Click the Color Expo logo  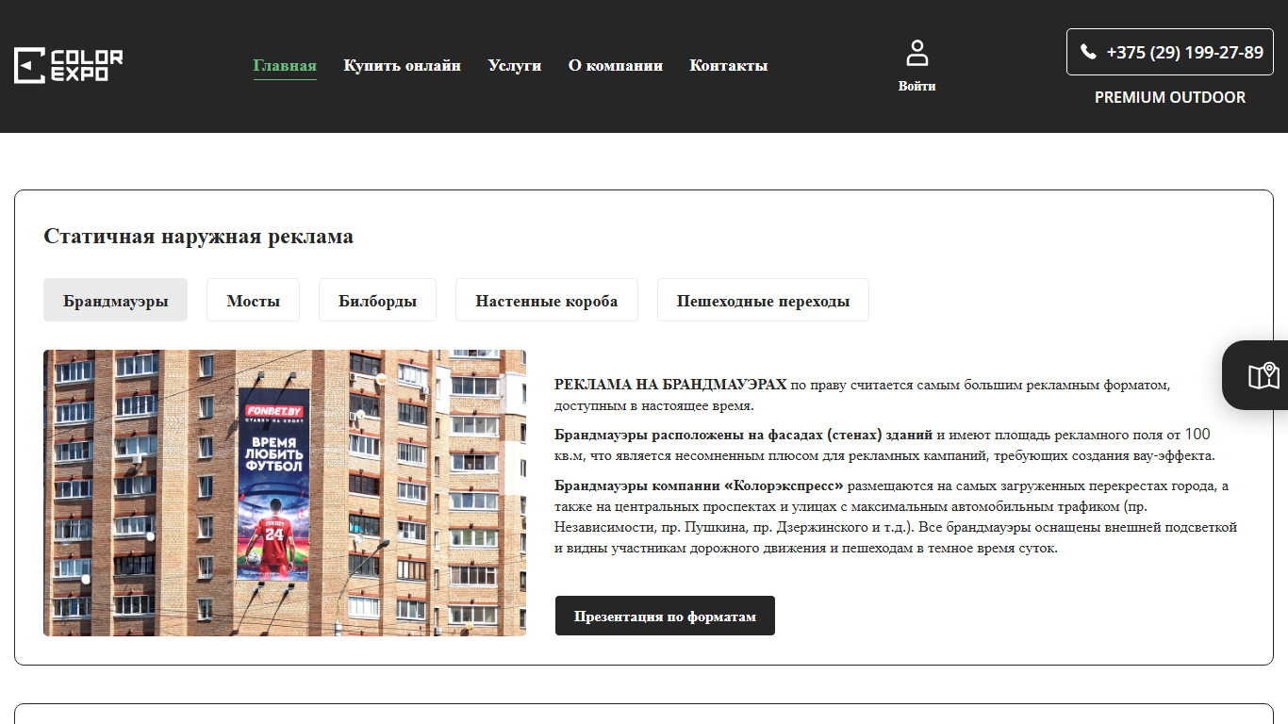pyautogui.click(x=68, y=66)
